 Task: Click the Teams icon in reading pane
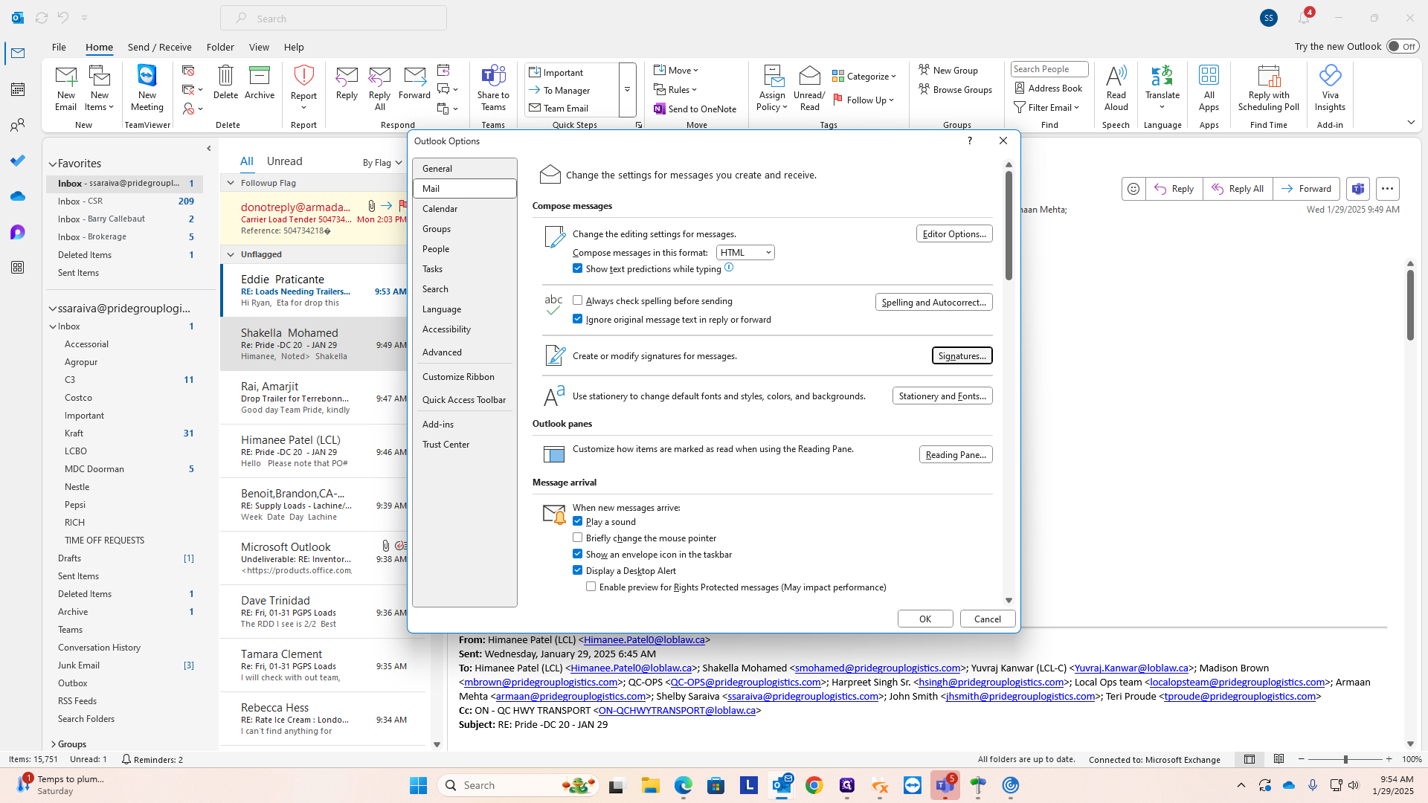[x=1358, y=189]
